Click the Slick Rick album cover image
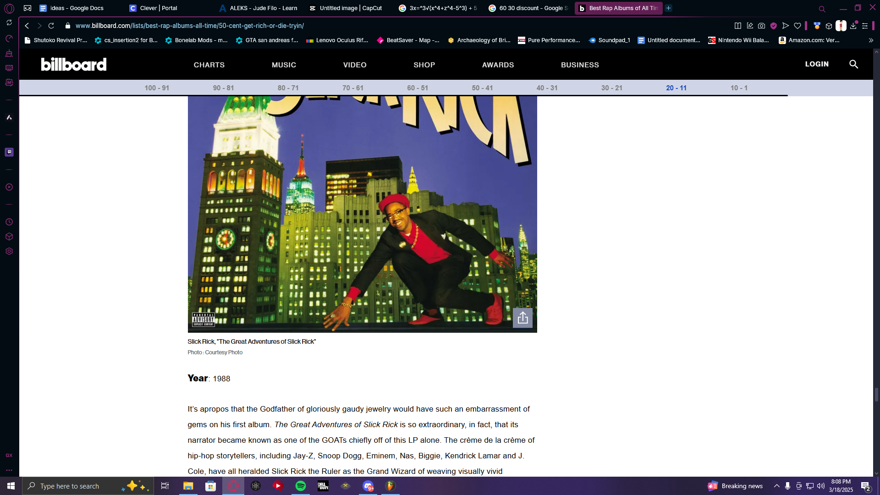880x495 pixels. pos(362,214)
